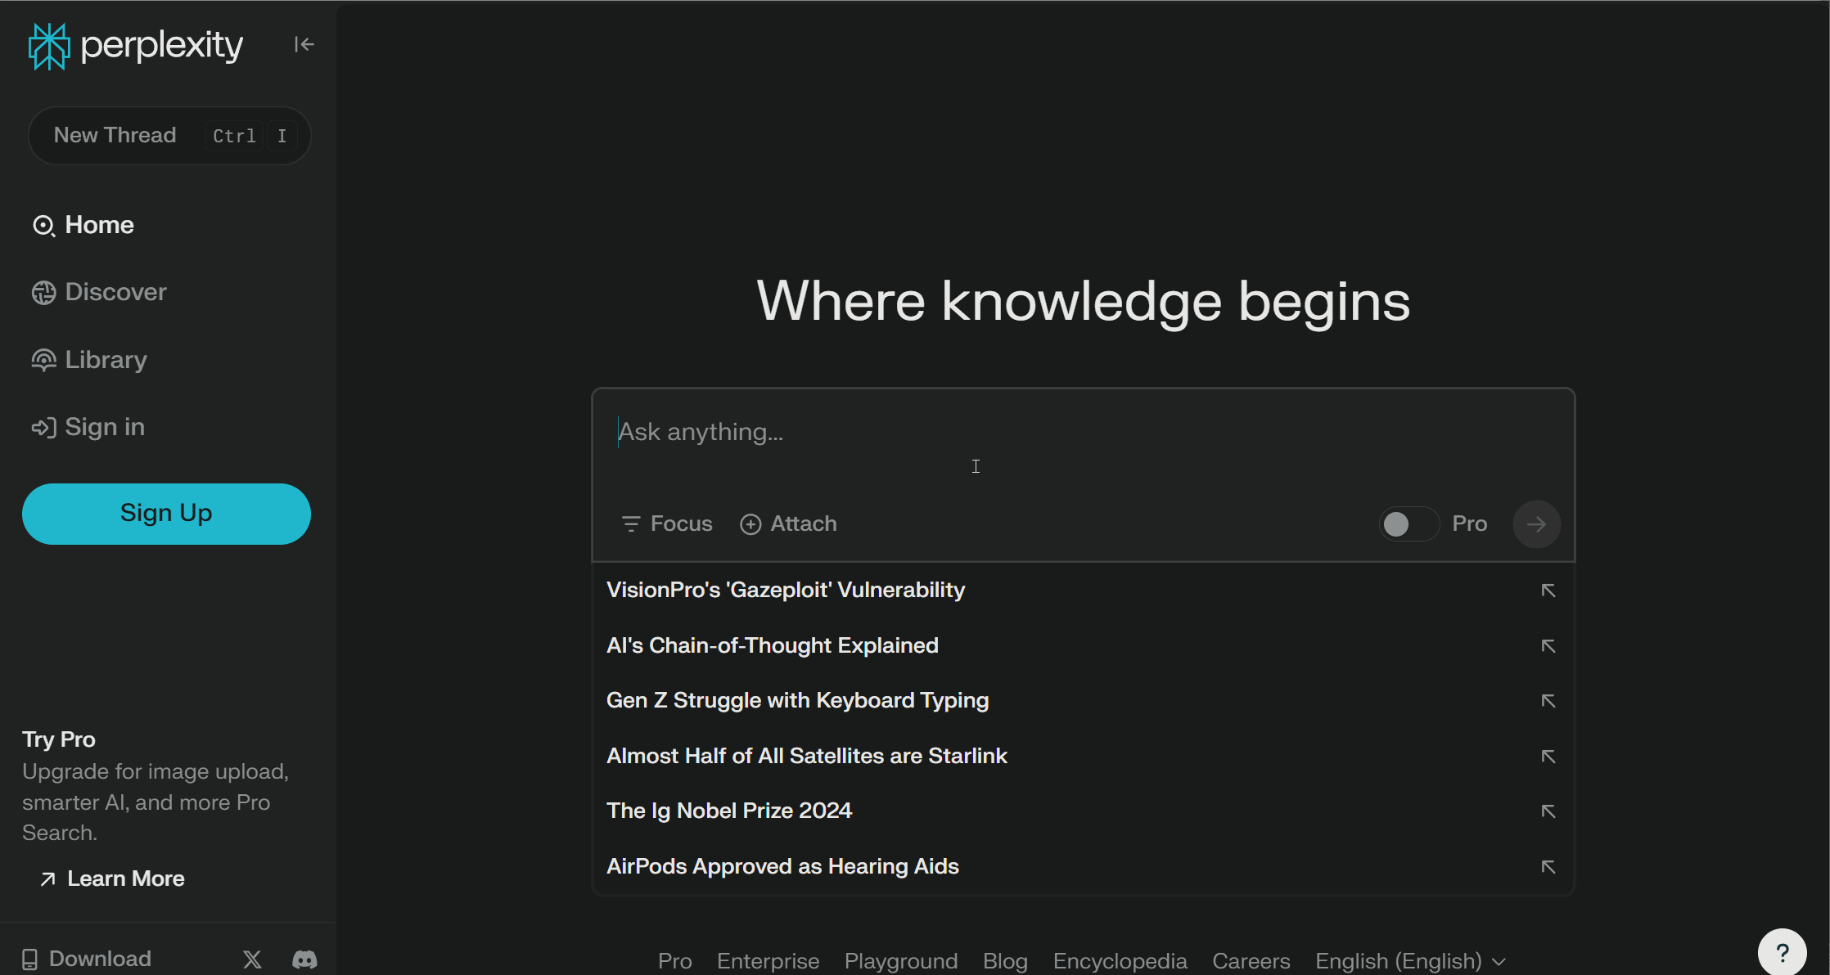
Task: Click the Pro label next to the toggle
Action: tap(1469, 523)
